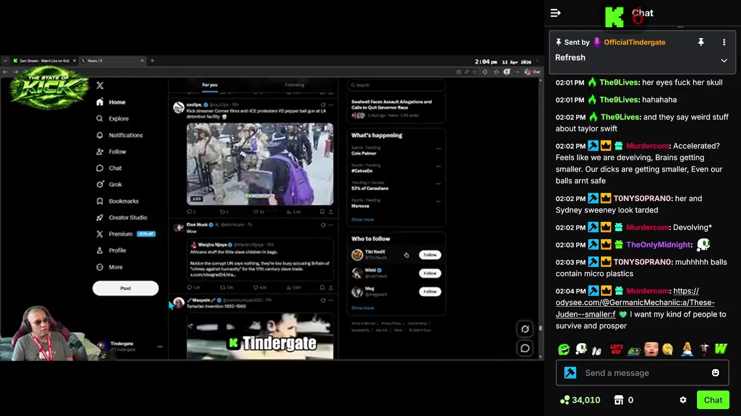741x416 pixels.
Task: Select the yellow thinking emoji emote
Action: point(668,349)
